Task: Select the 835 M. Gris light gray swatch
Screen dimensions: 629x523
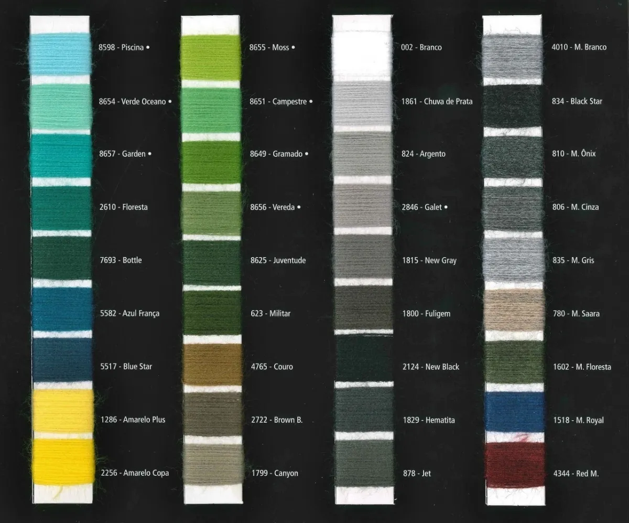Action: tap(513, 259)
